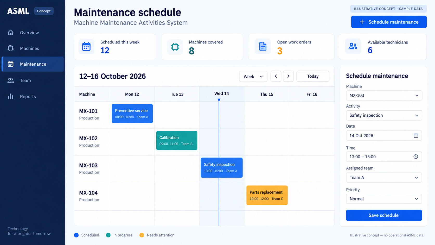Click the calendar icon in the Date field
The image size is (435, 245).
pos(416,135)
